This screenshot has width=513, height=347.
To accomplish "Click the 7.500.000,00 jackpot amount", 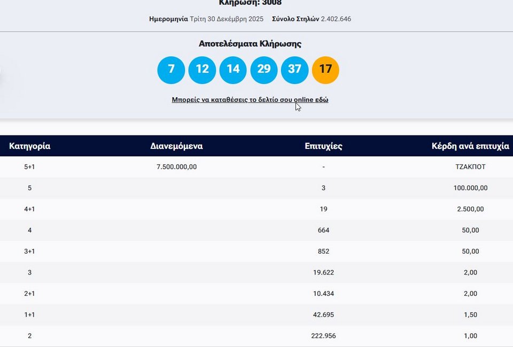I will click(176, 167).
